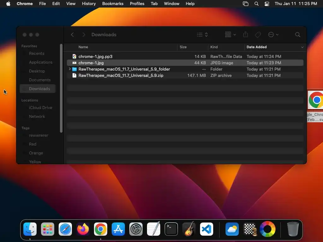Select chrome-1.jpg file row
The height and width of the screenshot is (242, 323).
(185, 63)
